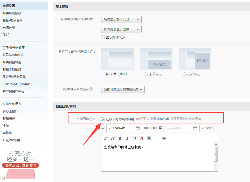The height and width of the screenshot is (182, 250).
Task: Toggle italic formatting in auto-reply editor
Action: (127, 138)
